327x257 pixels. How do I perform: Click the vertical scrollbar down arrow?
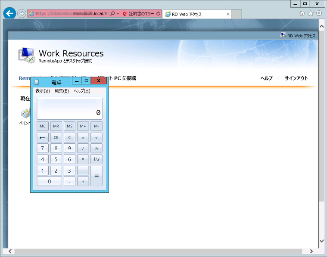coord(321,241)
